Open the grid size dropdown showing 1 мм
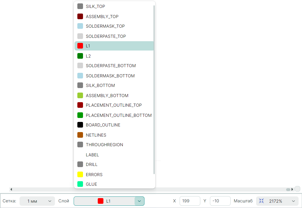 click(x=37, y=201)
